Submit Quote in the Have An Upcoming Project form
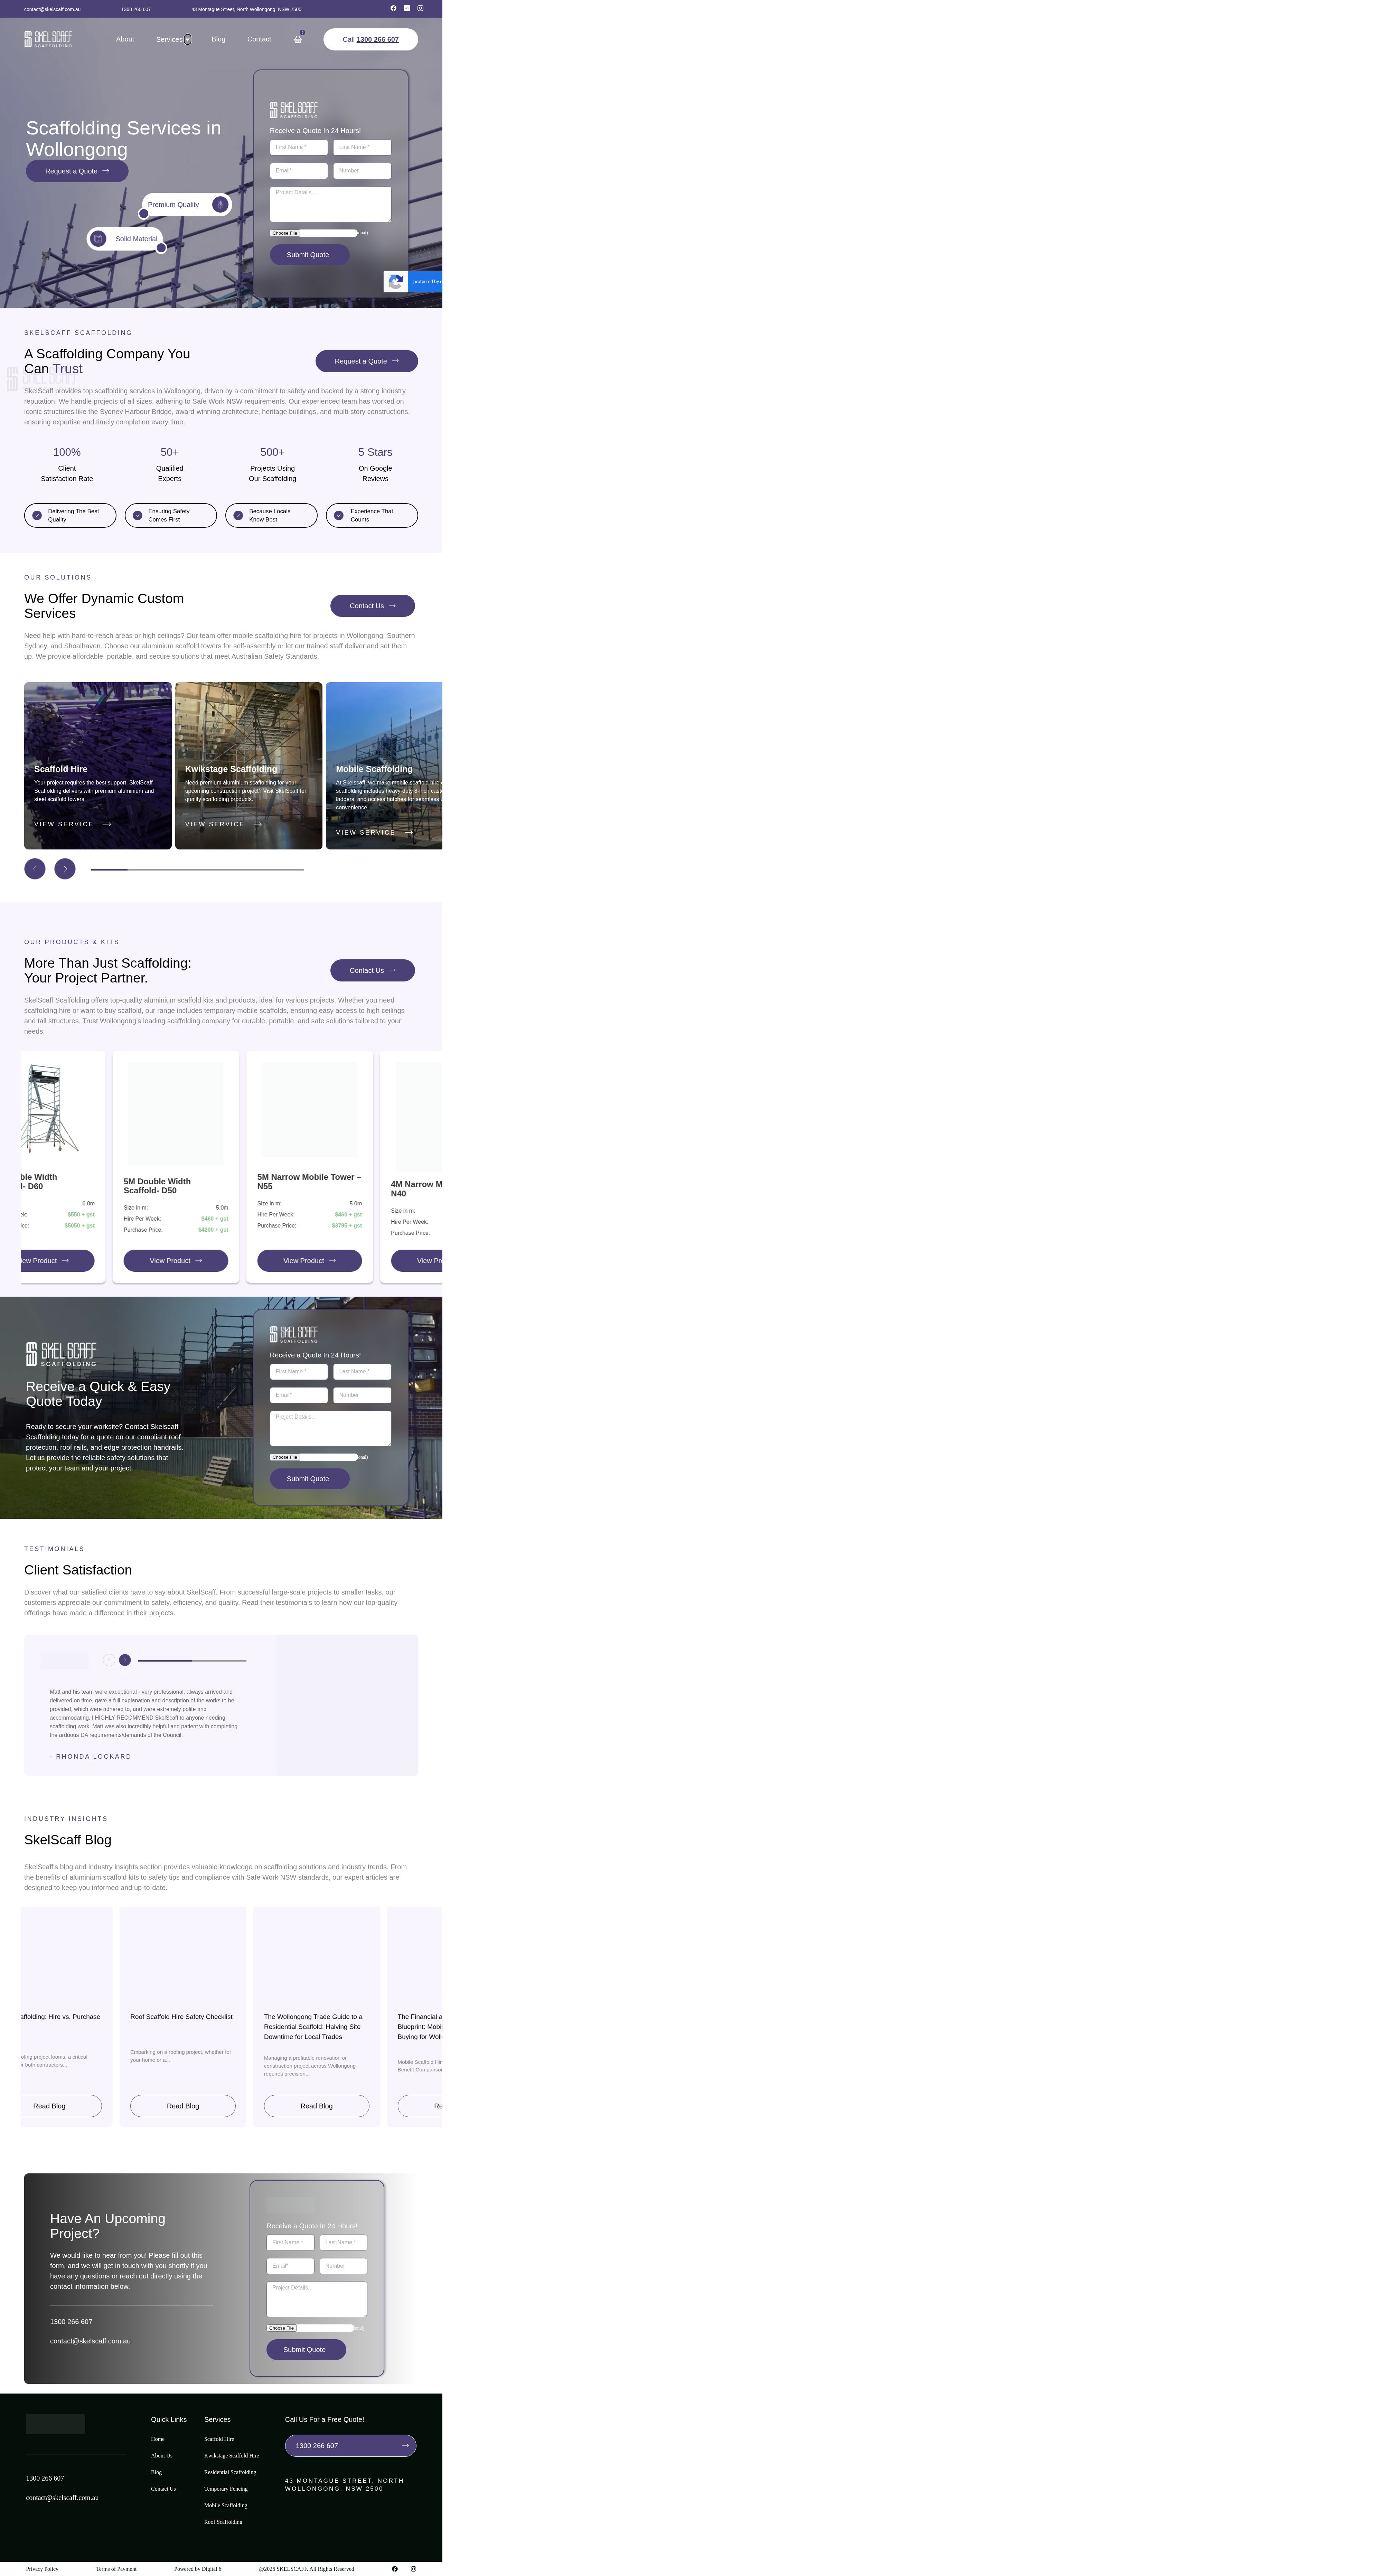 click(x=306, y=2350)
